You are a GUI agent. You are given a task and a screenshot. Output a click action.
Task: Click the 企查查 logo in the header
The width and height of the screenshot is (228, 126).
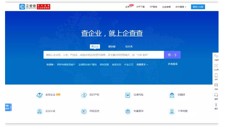[28, 7]
